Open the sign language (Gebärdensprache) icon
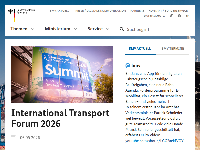200x150 pixels. pos(171,15)
